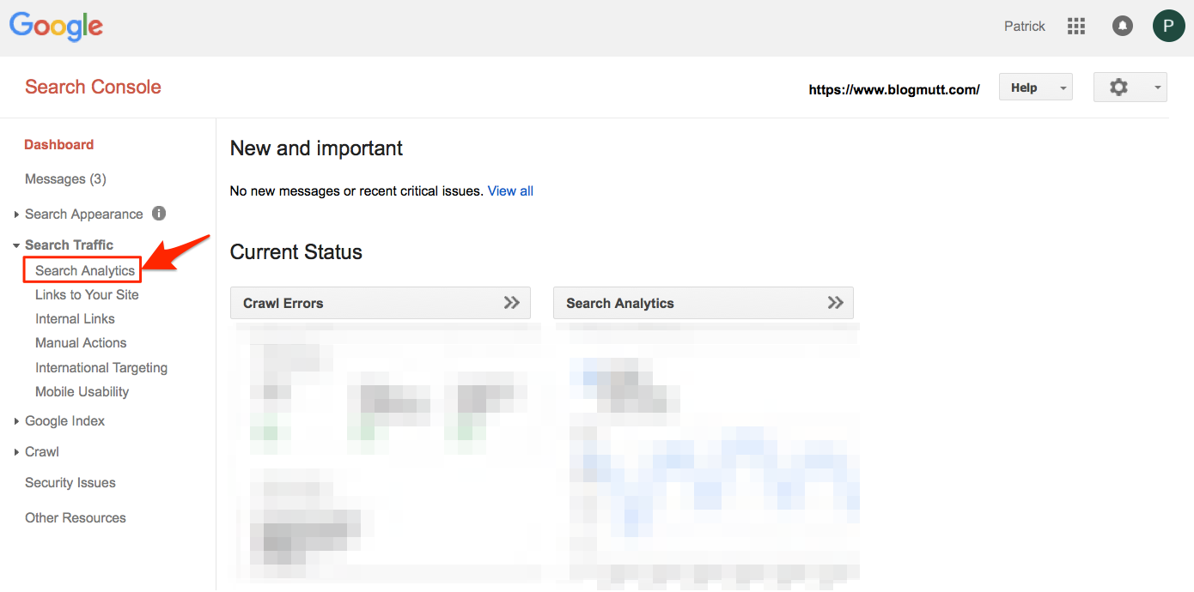1194x592 pixels.
Task: Open the Help dropdown button
Action: click(x=1035, y=87)
